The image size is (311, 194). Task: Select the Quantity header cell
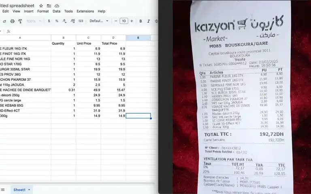64,43
